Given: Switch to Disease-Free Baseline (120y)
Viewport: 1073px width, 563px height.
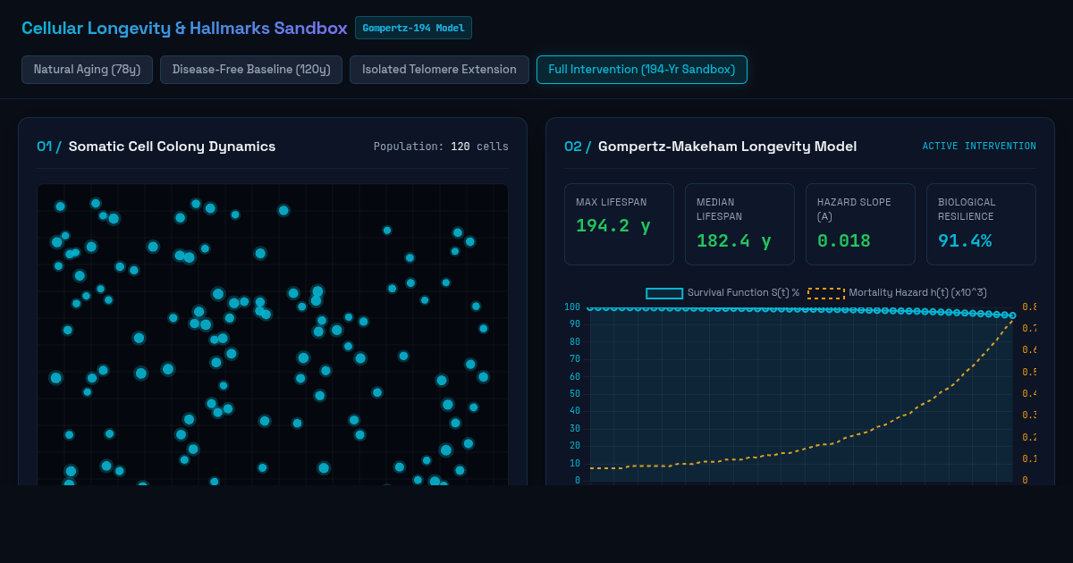Looking at the screenshot, I should (251, 70).
